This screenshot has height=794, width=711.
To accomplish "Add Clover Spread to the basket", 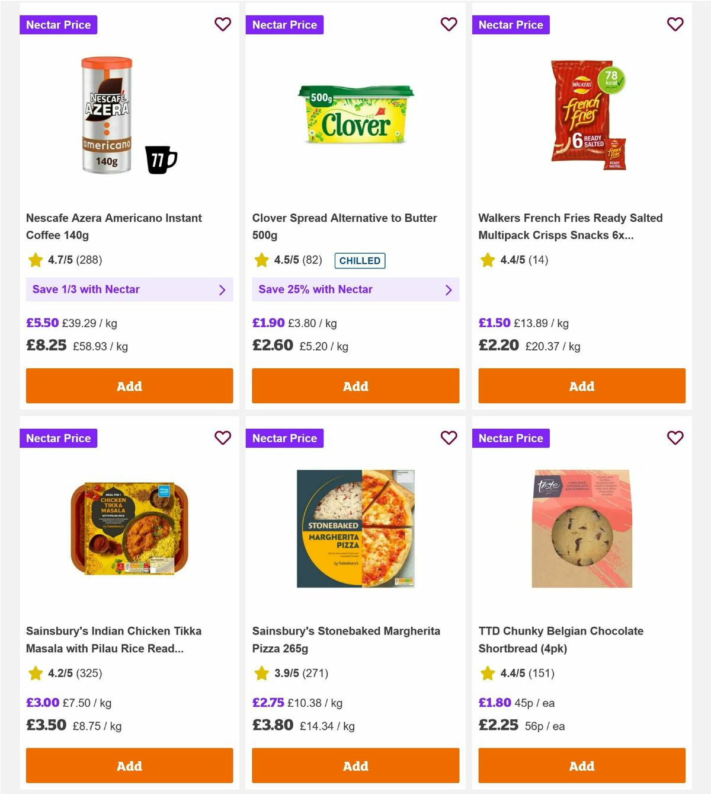I will pos(355,385).
